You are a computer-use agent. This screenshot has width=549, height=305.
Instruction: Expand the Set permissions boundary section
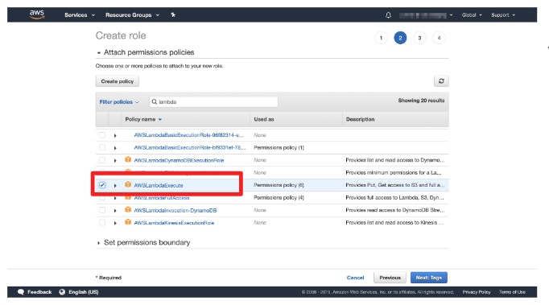(x=99, y=243)
